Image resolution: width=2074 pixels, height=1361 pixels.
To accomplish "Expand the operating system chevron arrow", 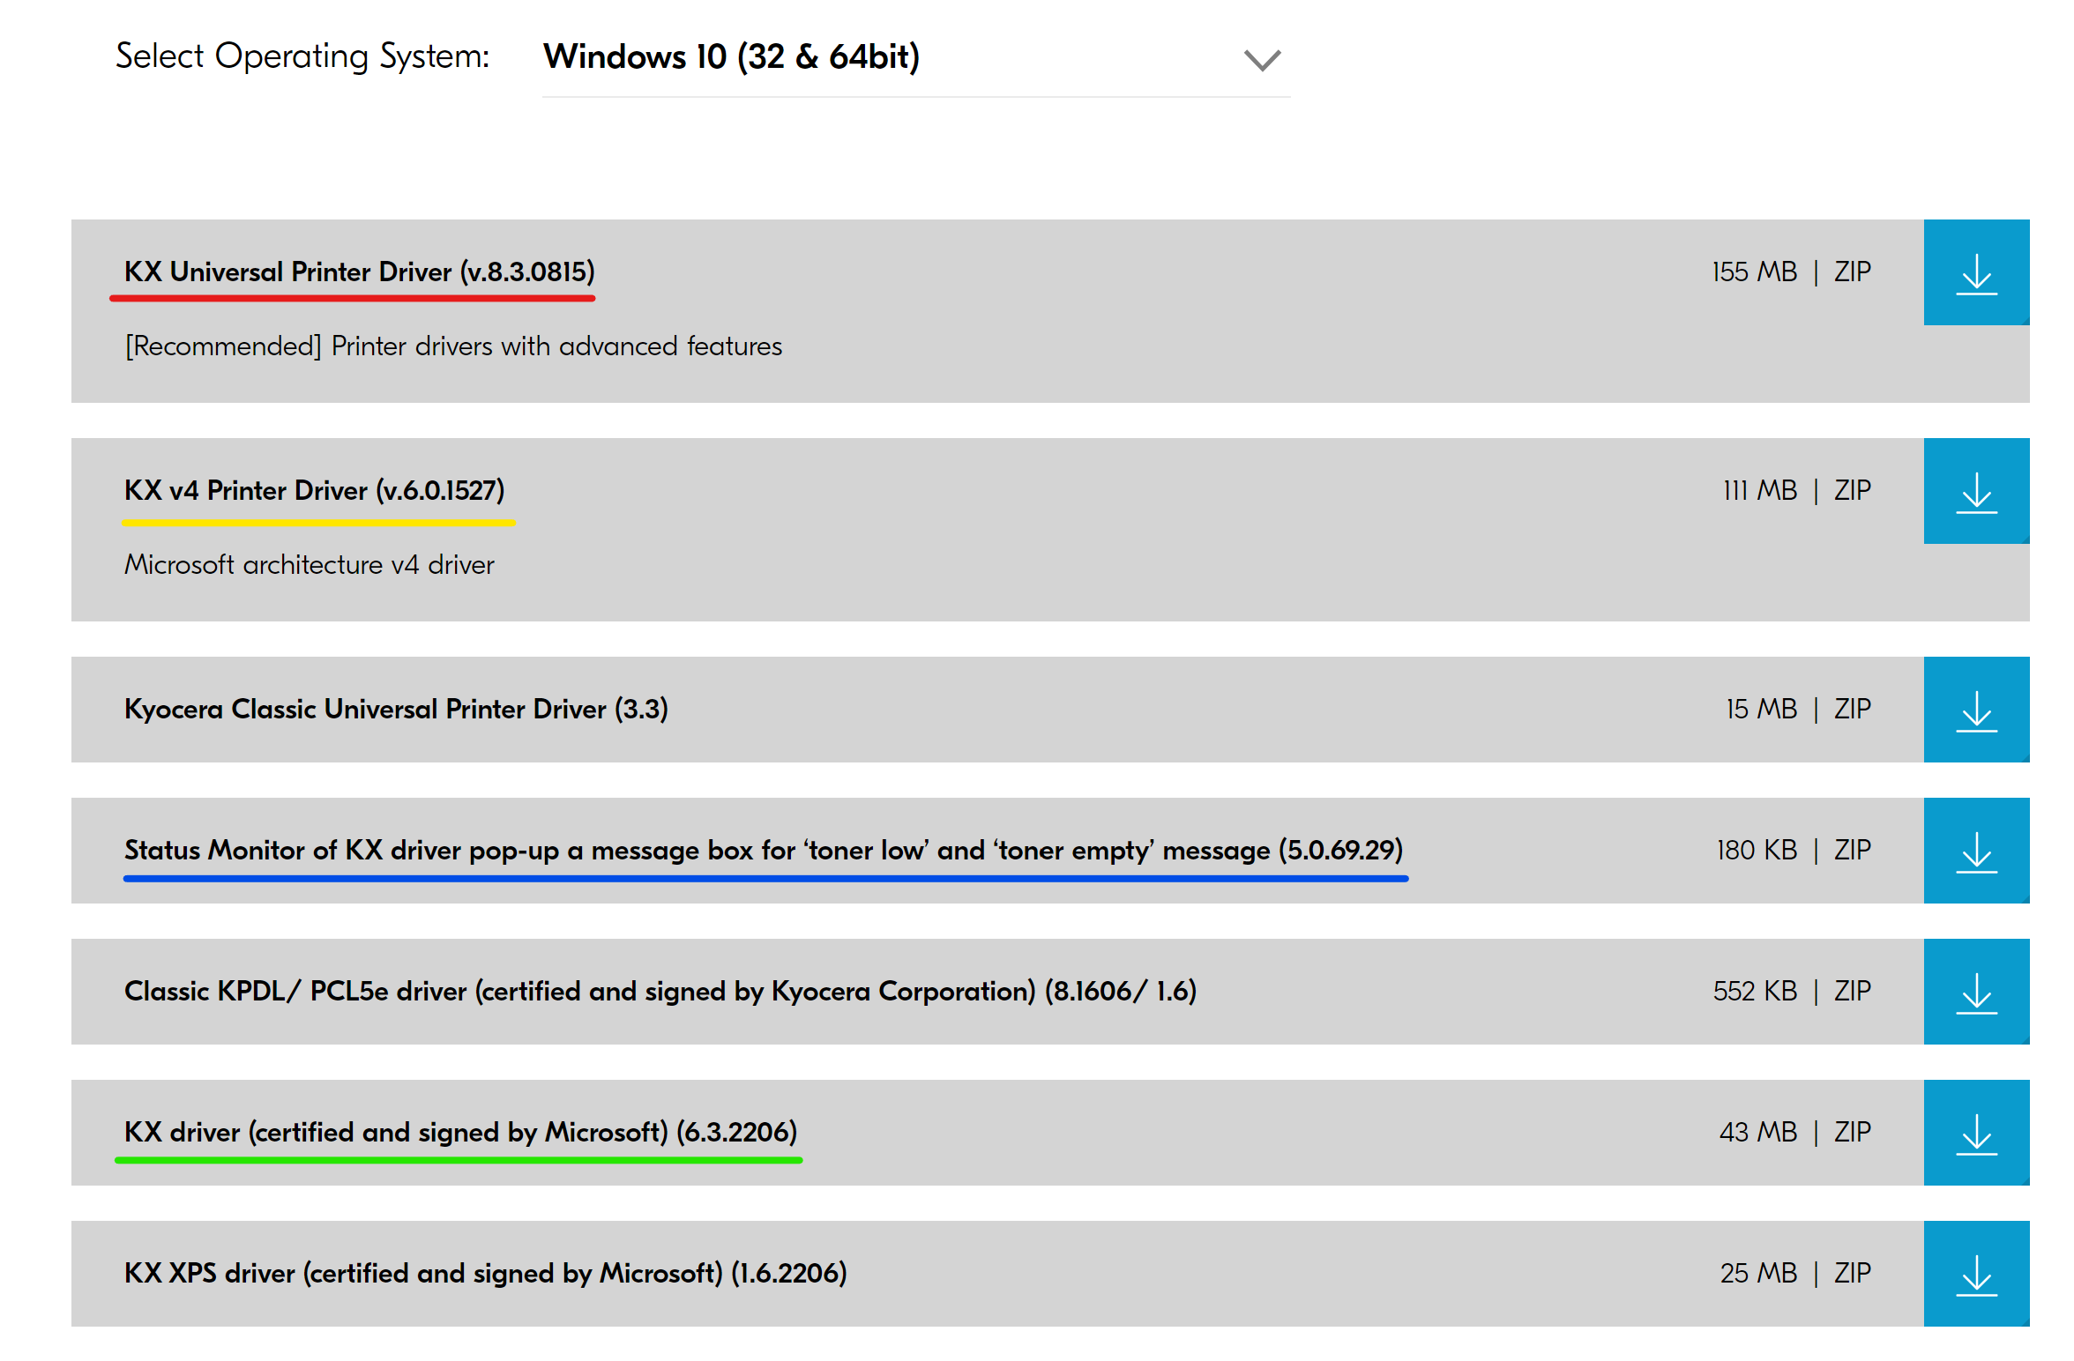I will coord(1261,60).
